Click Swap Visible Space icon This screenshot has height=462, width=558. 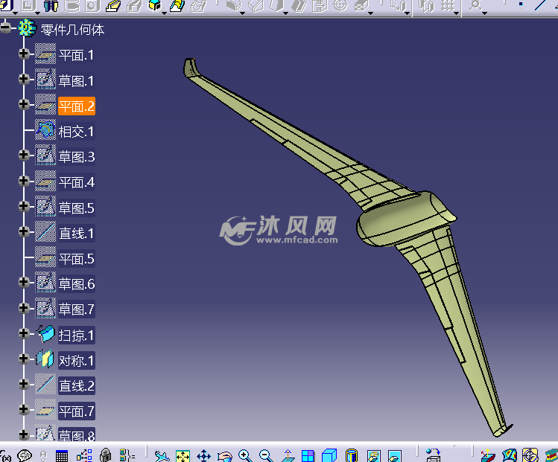click(x=395, y=456)
